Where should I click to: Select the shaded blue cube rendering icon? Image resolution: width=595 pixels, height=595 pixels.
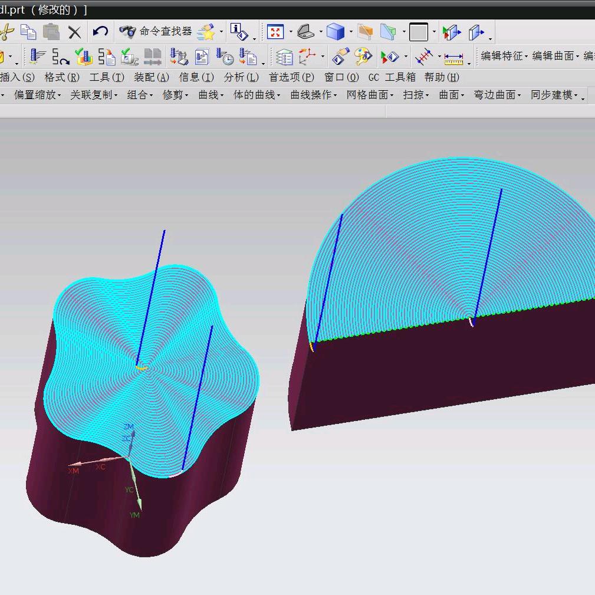point(335,32)
